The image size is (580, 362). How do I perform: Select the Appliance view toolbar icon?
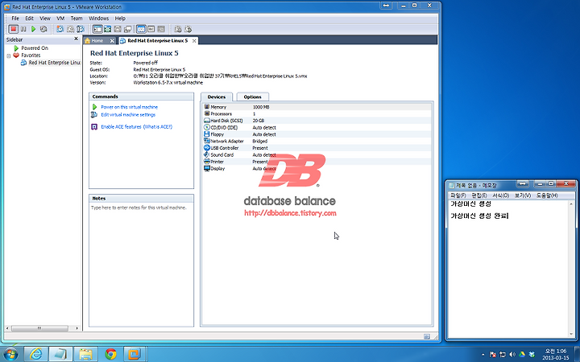click(151, 29)
